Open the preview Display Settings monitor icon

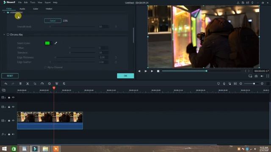click(250, 76)
